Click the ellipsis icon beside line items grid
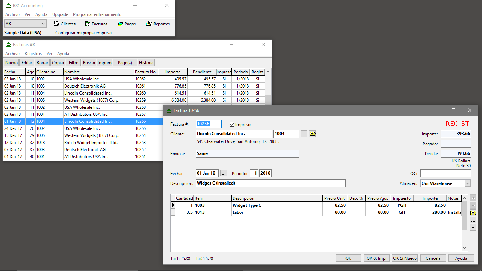 coord(473,220)
